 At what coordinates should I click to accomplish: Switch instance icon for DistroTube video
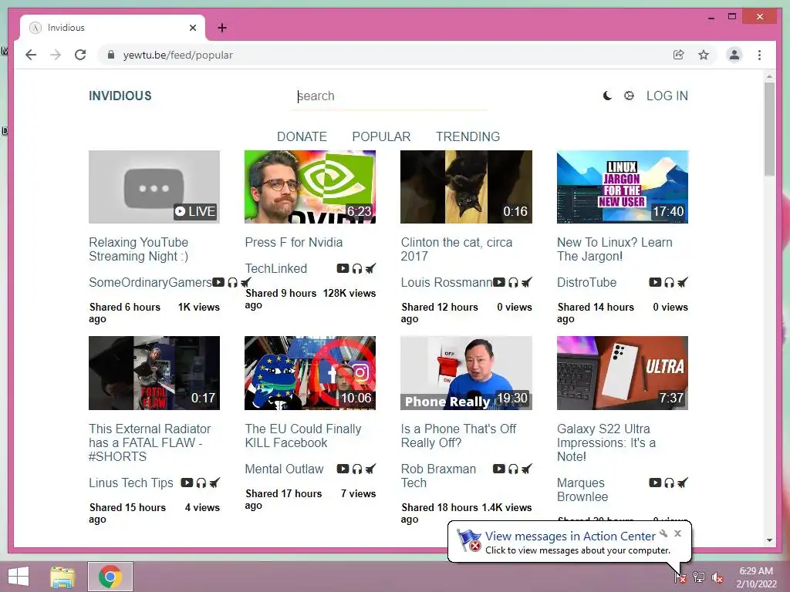[x=683, y=282]
